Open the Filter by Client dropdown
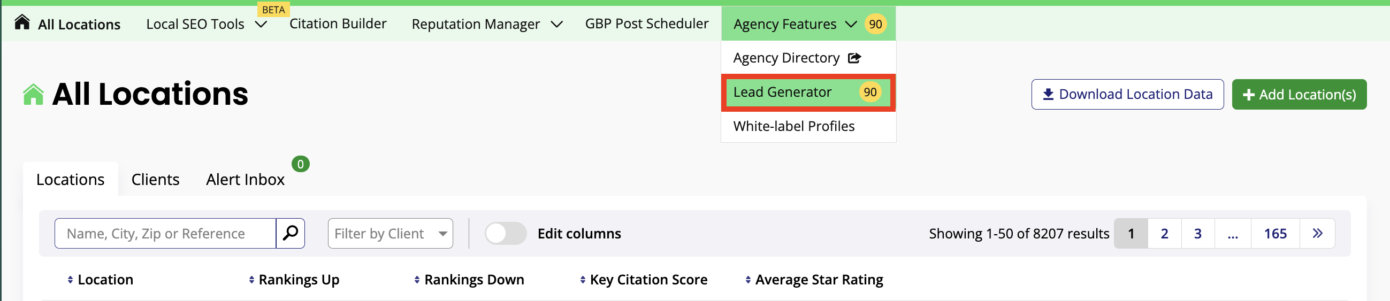Screen dimensions: 1390x301 pyautogui.click(x=390, y=233)
